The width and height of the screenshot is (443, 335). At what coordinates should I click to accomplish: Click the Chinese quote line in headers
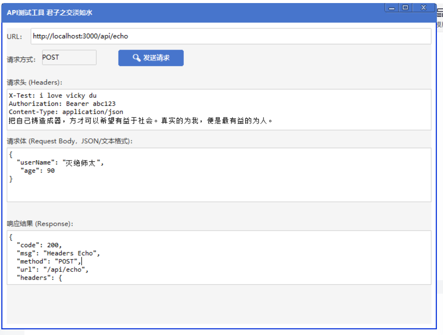point(141,121)
